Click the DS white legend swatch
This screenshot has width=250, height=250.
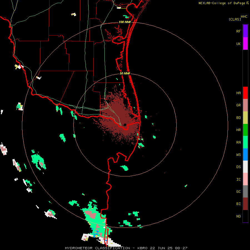coord(245,167)
